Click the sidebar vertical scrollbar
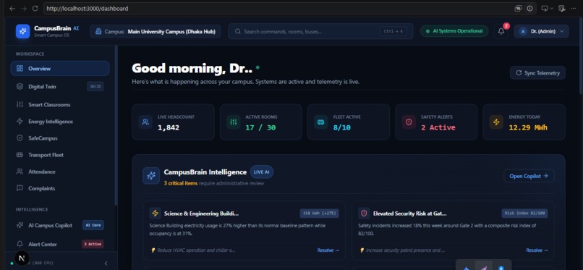 click(116, 125)
